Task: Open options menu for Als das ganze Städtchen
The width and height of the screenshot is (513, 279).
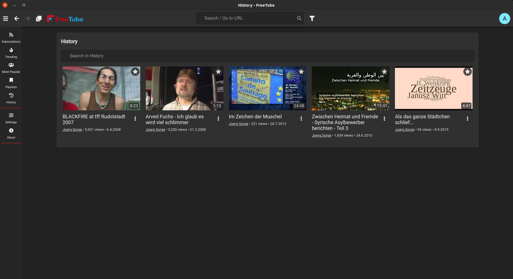Action: 468,119
